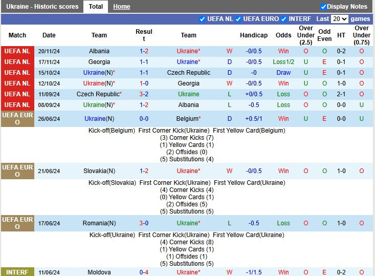Screen dimensions: 375x276
Task: Open Georgia team from 17/11/24 match
Action: coord(99,62)
